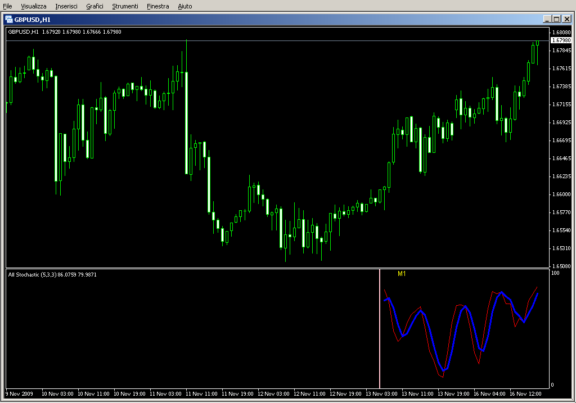The width and height of the screenshot is (576, 403).
Task: Close the GBPUSD,H1 chart window
Action: click(567, 19)
